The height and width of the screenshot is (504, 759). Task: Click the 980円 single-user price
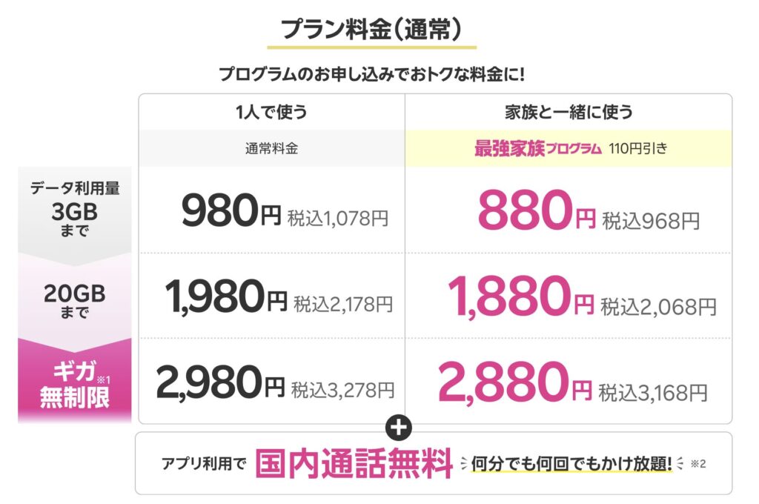[231, 212]
